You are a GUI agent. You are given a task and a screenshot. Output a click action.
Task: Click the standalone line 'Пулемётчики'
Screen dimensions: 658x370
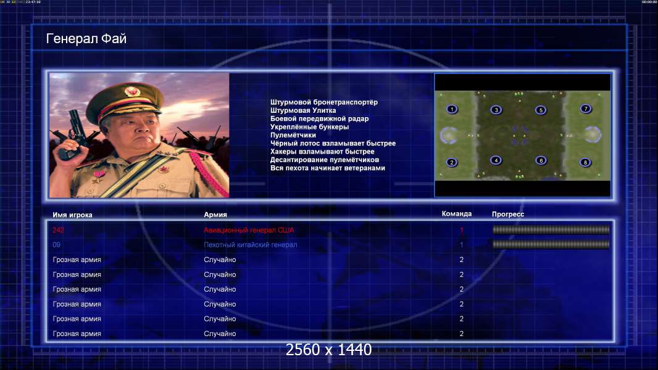pos(293,135)
